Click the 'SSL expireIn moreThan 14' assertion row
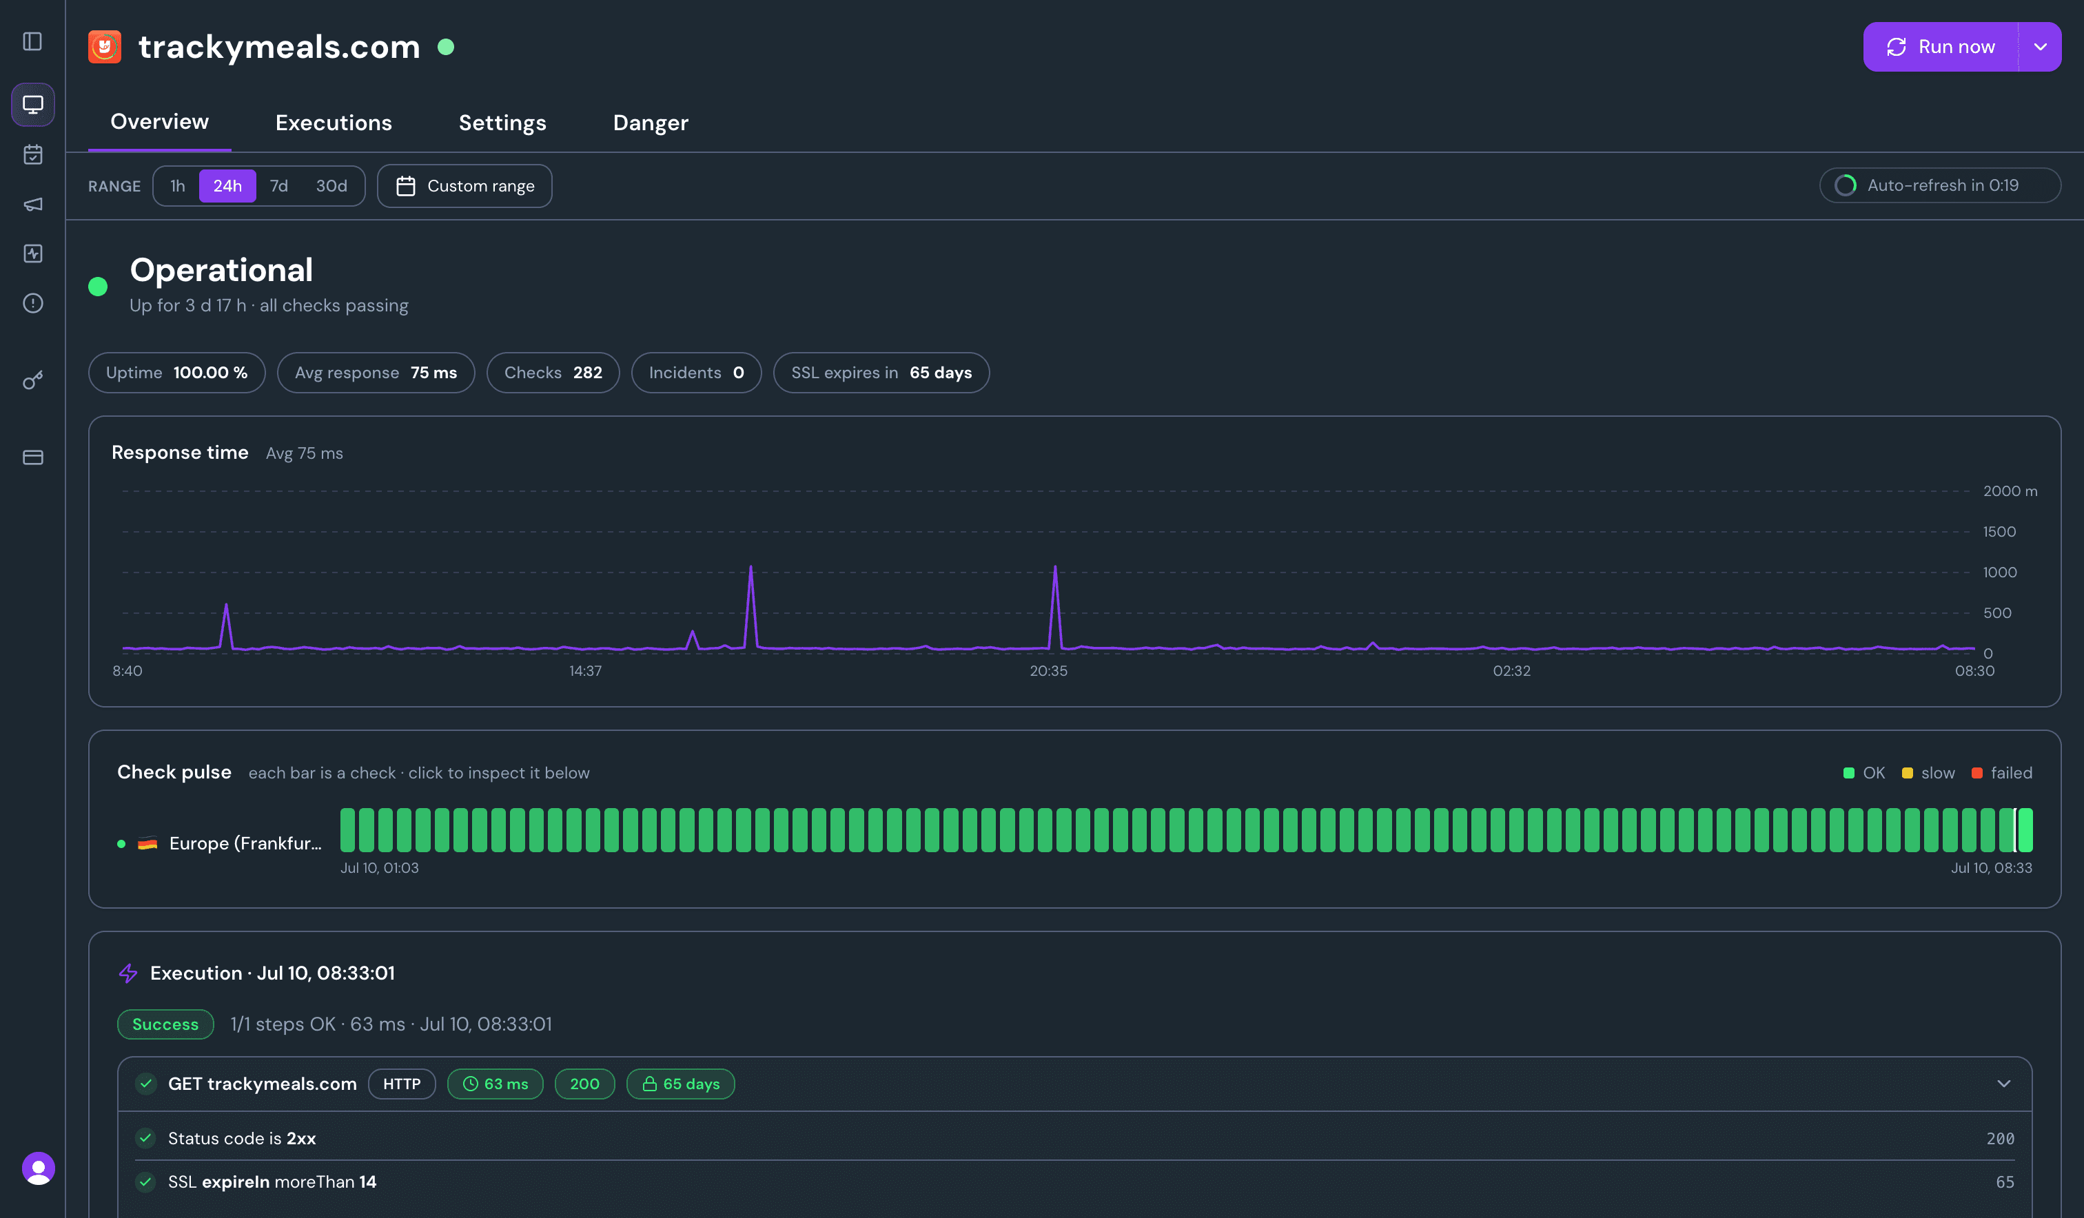The image size is (2084, 1218). tap(1075, 1182)
